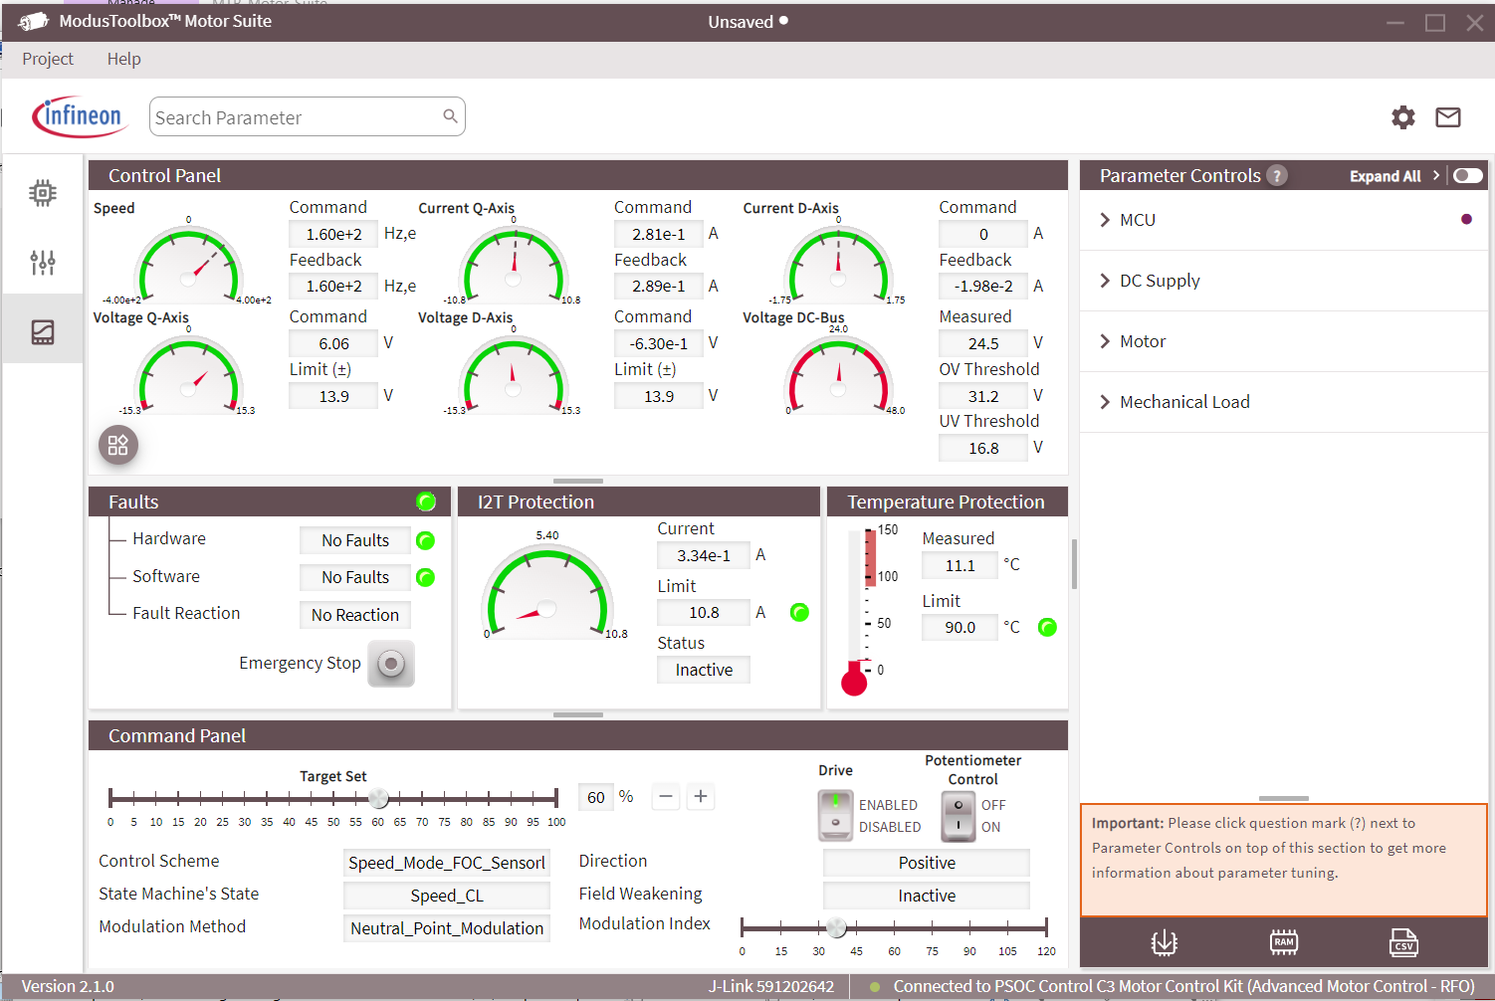The width and height of the screenshot is (1495, 1001).
Task: Click the ModusToolbox title bar app icon
Action: click(33, 21)
